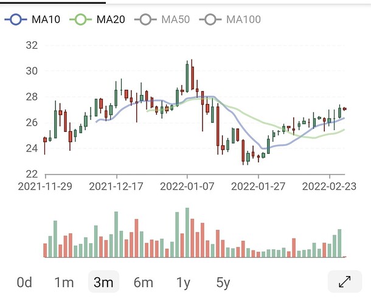371x304 pixels.
Task: Select the 0d time range
Action: pyautogui.click(x=24, y=282)
